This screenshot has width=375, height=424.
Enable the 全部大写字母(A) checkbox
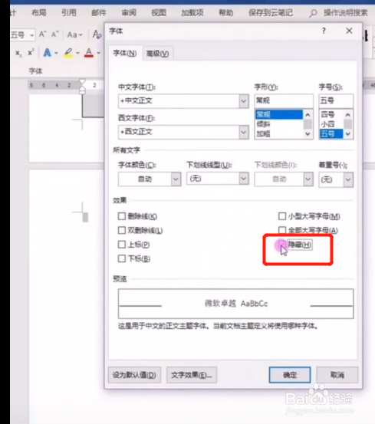pos(282,230)
